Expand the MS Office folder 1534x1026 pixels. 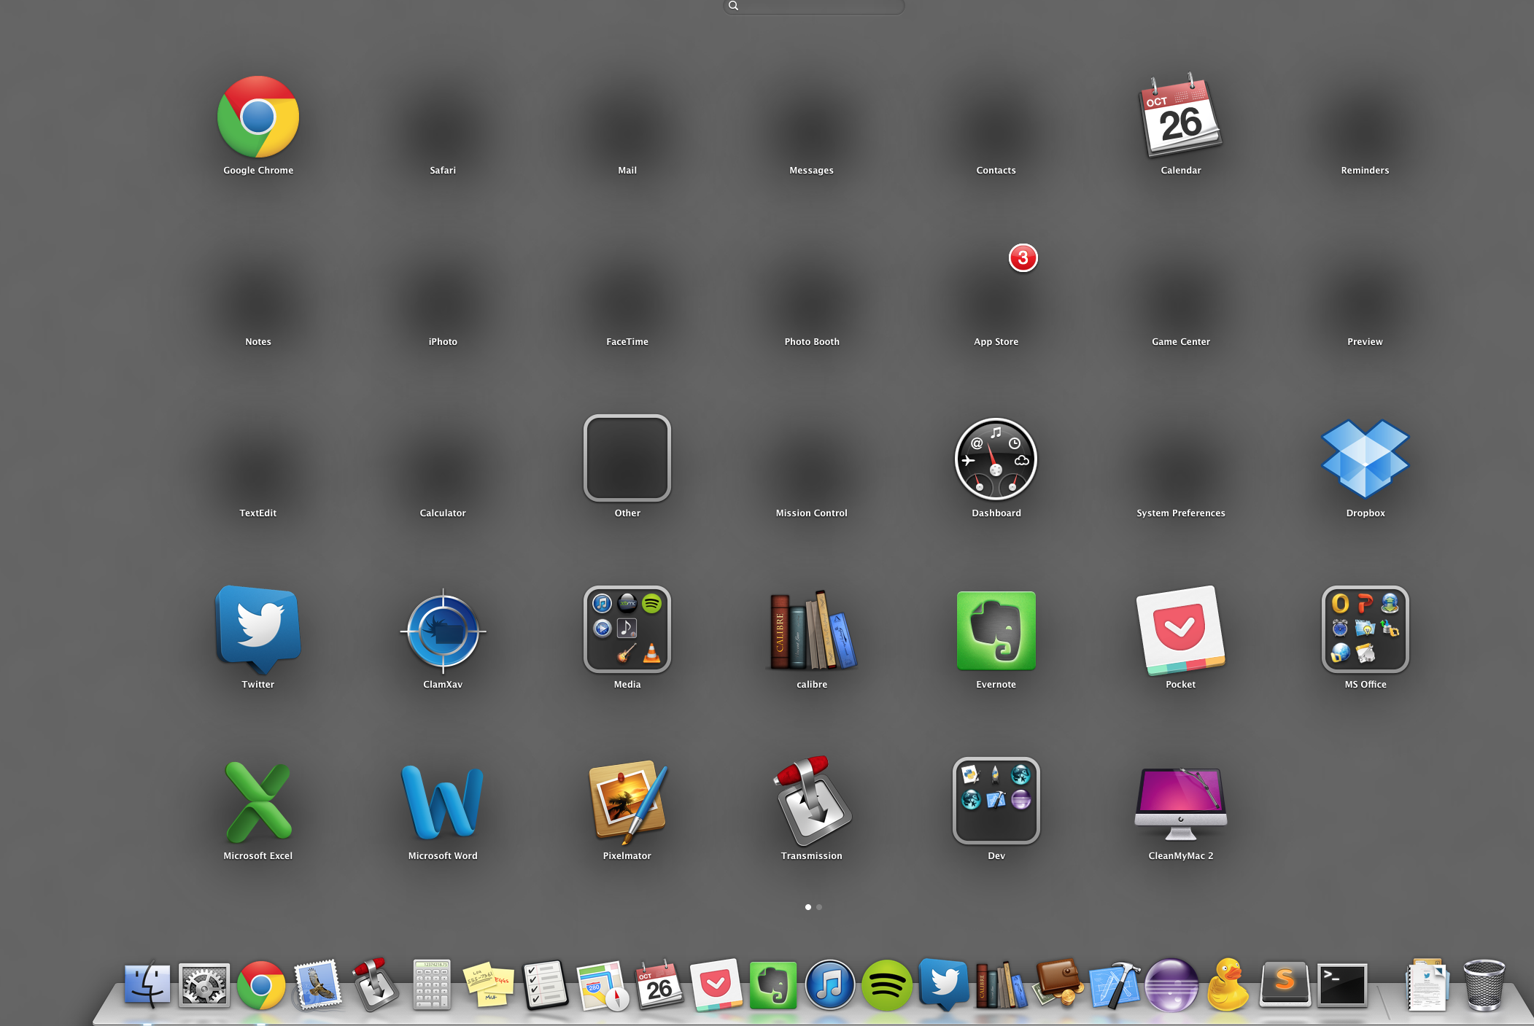pyautogui.click(x=1365, y=630)
